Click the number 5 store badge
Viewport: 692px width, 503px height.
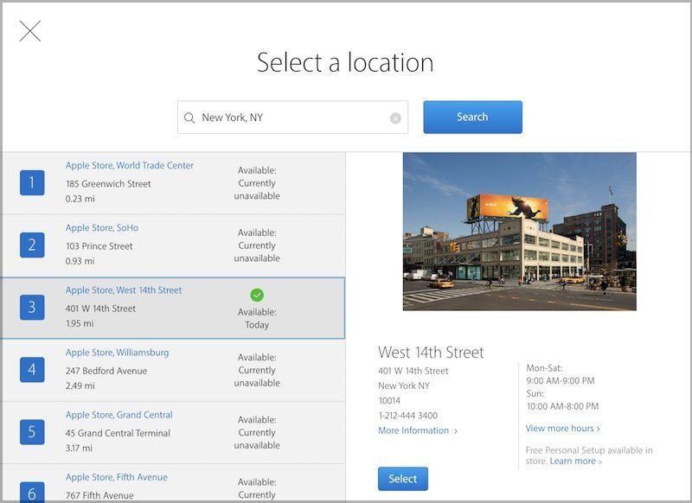point(32,431)
